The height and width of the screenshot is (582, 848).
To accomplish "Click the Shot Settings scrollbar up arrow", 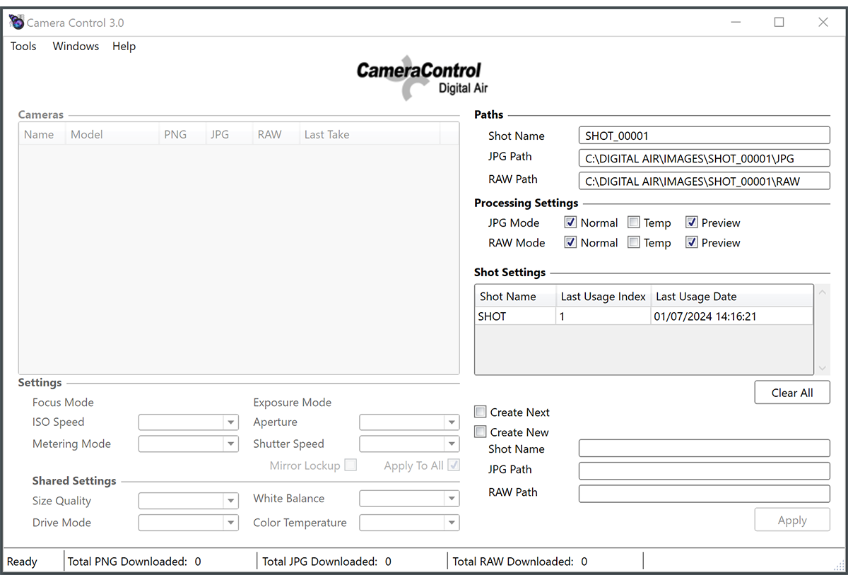I will pyautogui.click(x=823, y=291).
